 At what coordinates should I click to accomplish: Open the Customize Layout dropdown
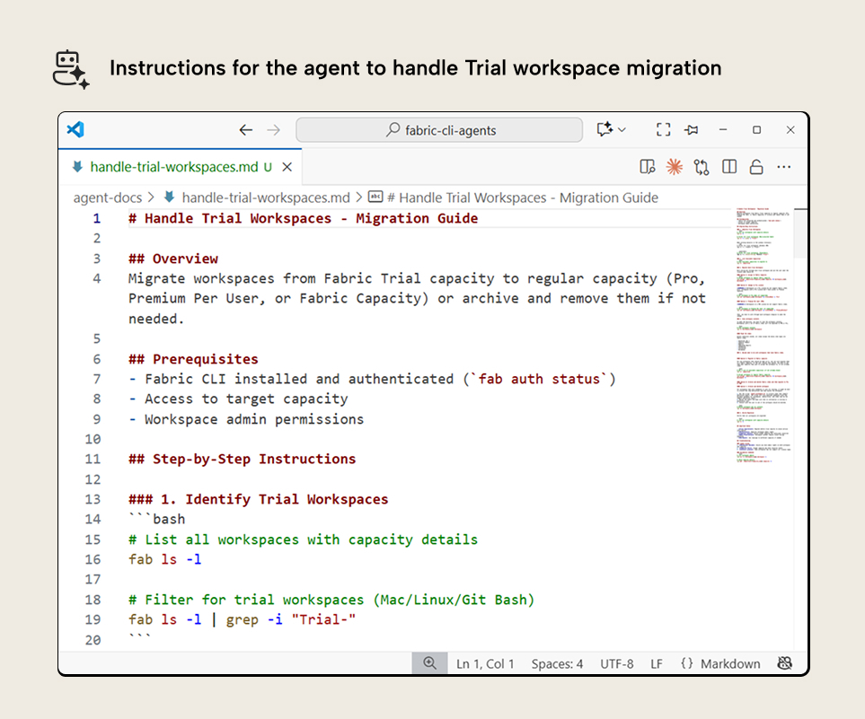611,129
